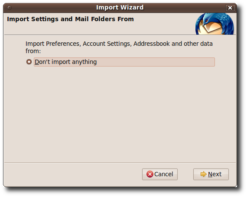Proceed to the Next wizard page
This screenshot has width=247, height=197.
211,174
